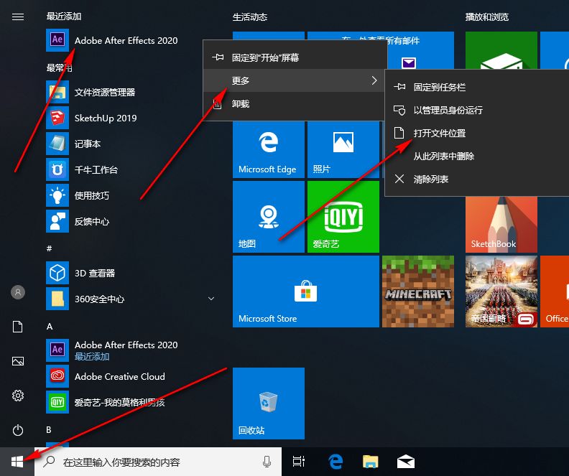Open the 爱奇艺 iQIYI tile

pyautogui.click(x=343, y=217)
